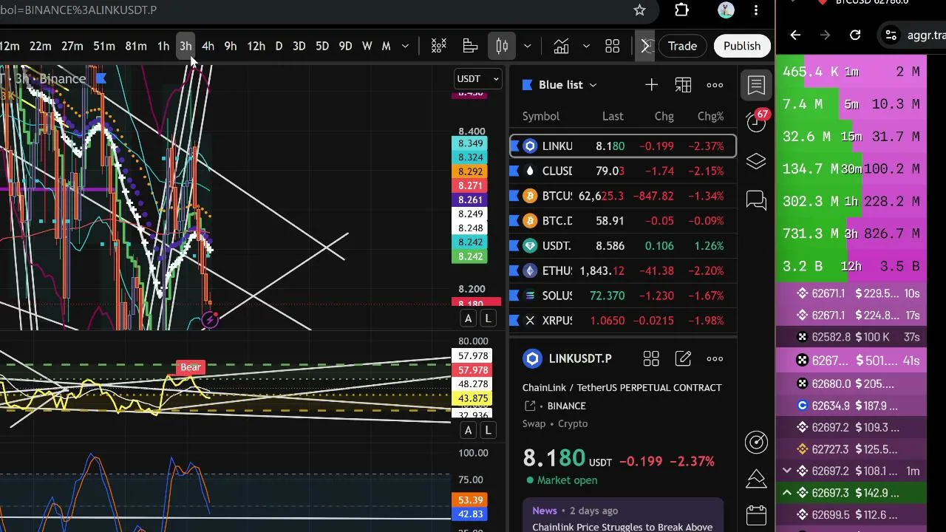Open the Object tree layers icon
This screenshot has width=946, height=532.
click(x=756, y=161)
